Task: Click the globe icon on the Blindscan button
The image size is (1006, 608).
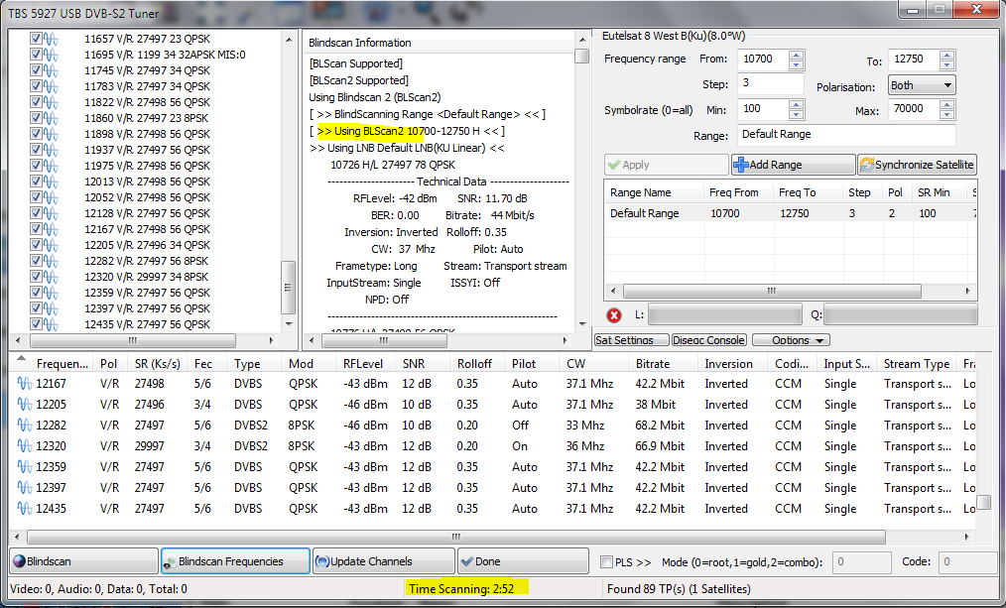Action: tap(19, 561)
